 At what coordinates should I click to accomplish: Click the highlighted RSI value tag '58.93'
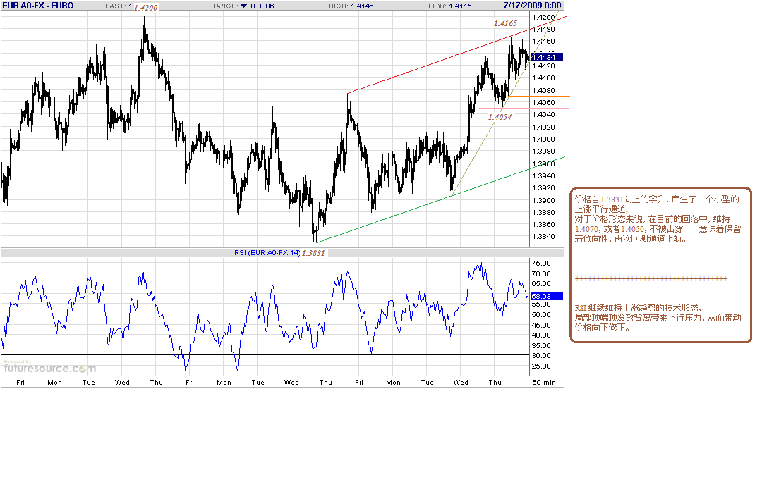[546, 296]
